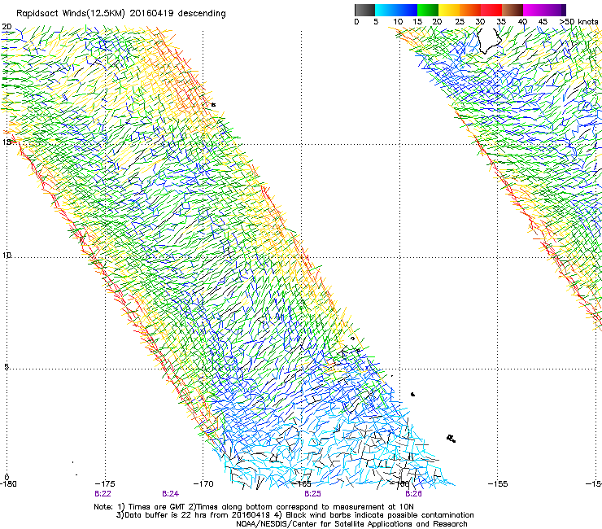This screenshot has width=602, height=529.
Task: Select the dark purple 45–50 knots legend swatch
Action: 555,10
